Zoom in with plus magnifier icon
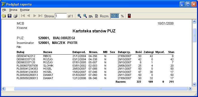This screenshot has height=97, width=198. pyautogui.click(x=79, y=16)
